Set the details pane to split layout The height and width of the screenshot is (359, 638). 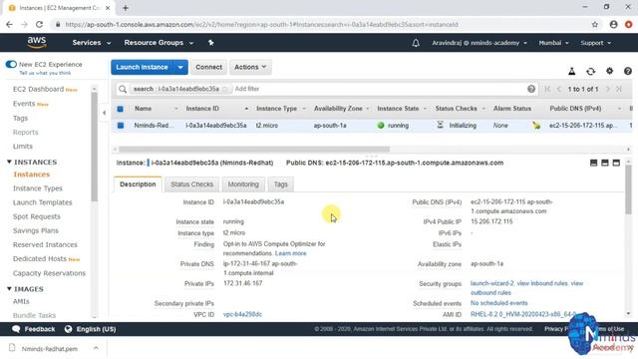pos(605,163)
